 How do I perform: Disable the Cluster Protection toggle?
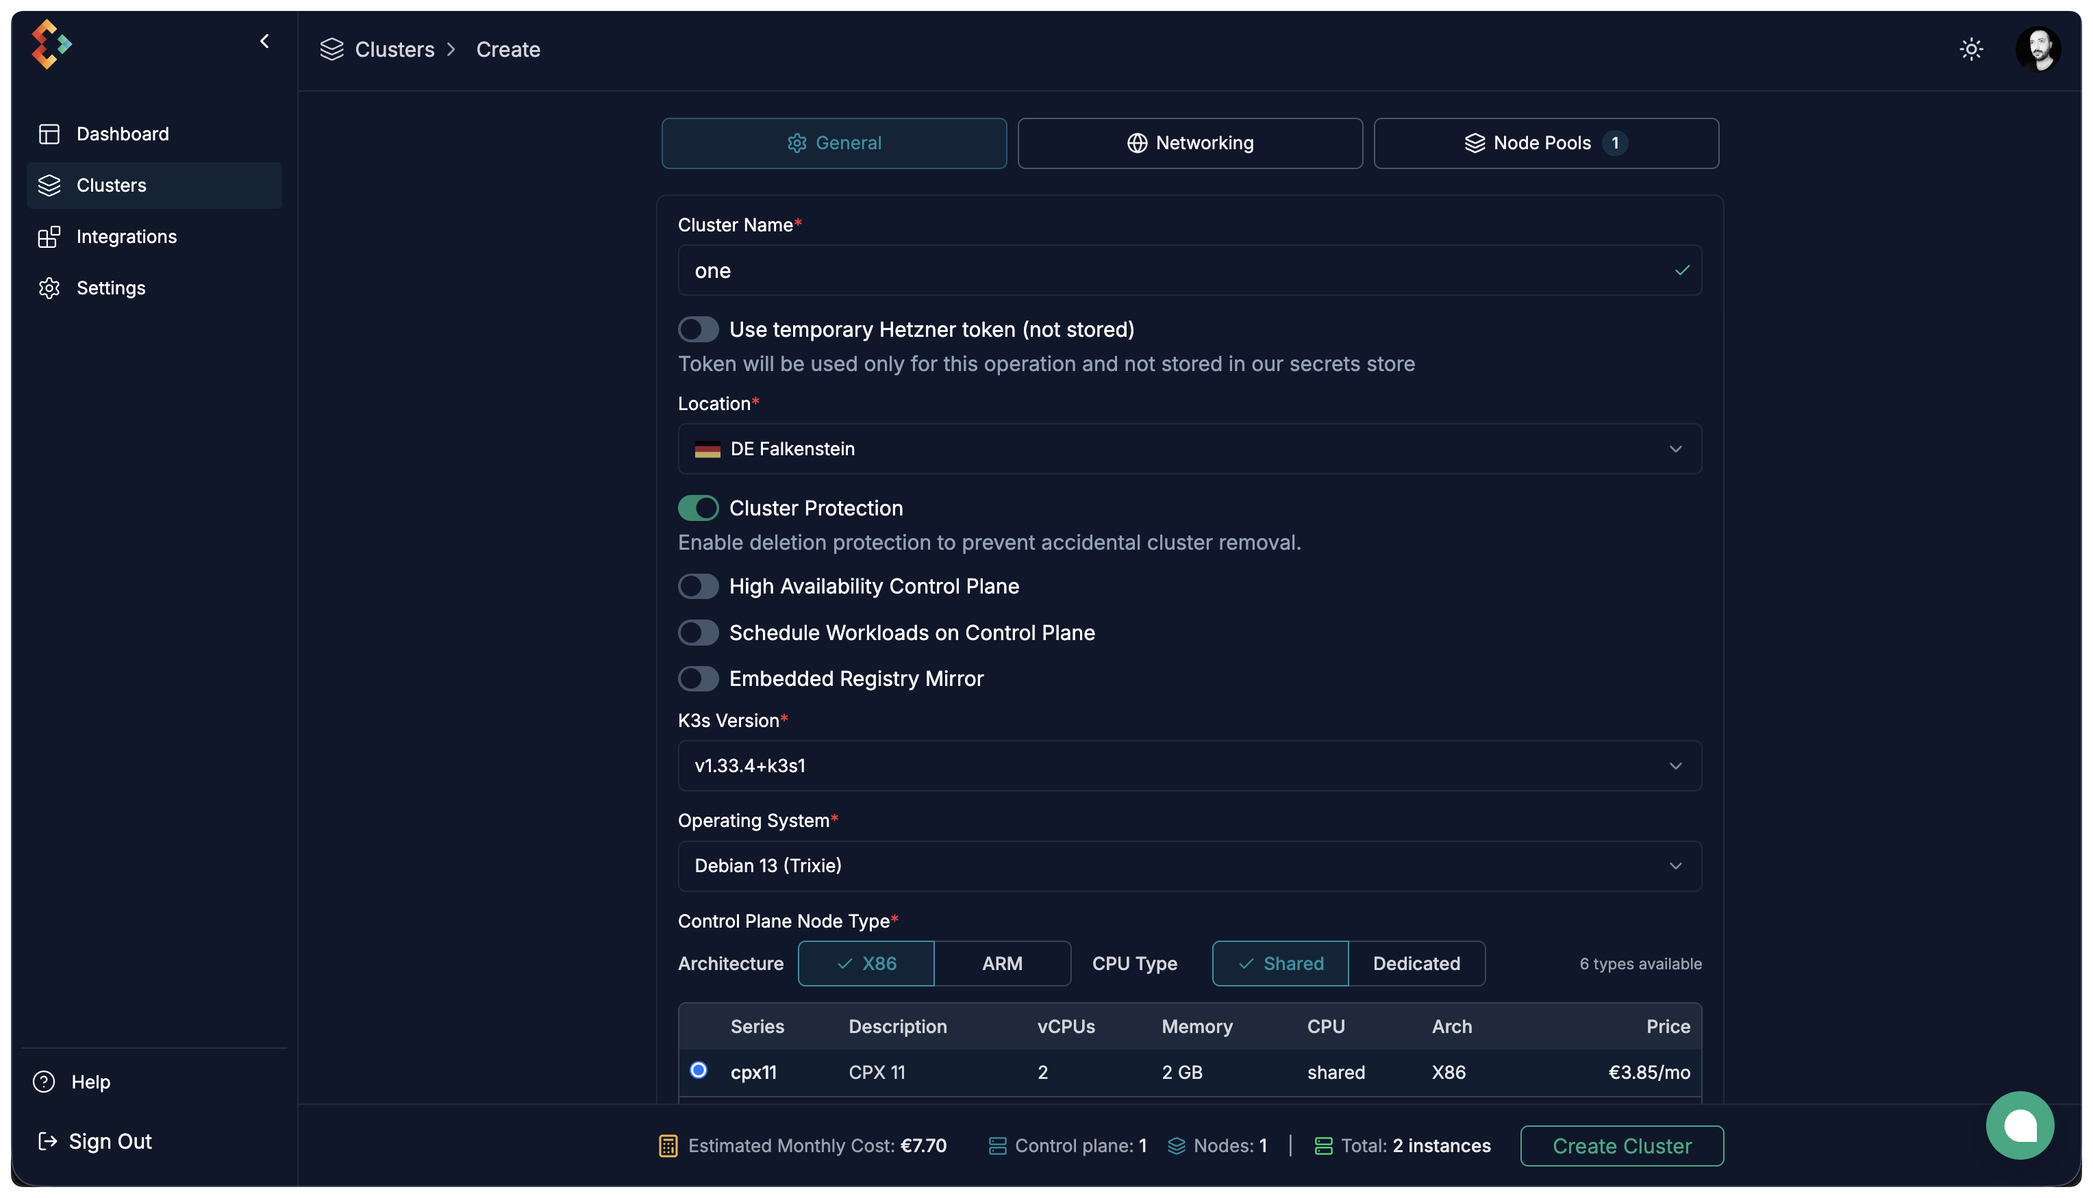pos(698,509)
